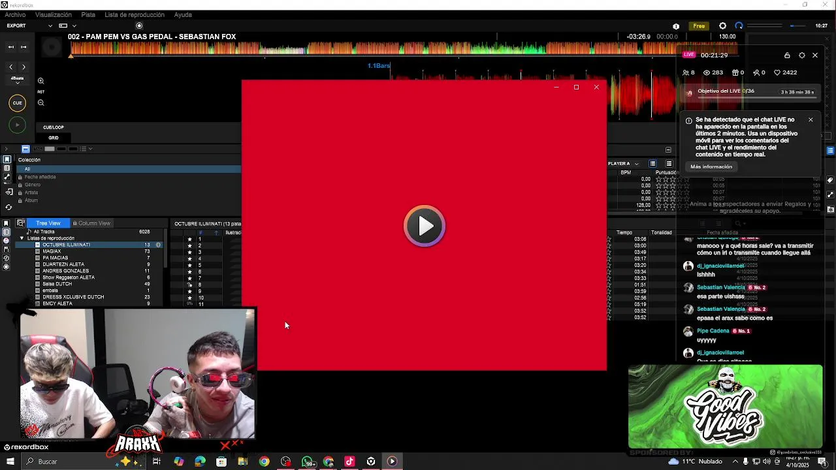Click the device link icon in left sidebar

tap(8, 192)
